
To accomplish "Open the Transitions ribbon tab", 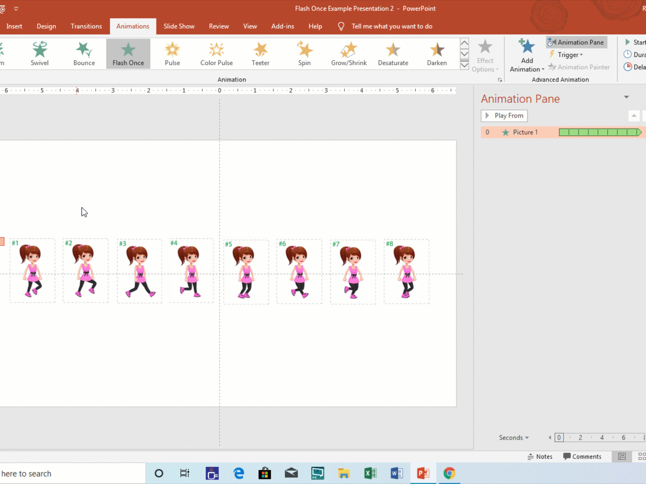I will click(86, 26).
